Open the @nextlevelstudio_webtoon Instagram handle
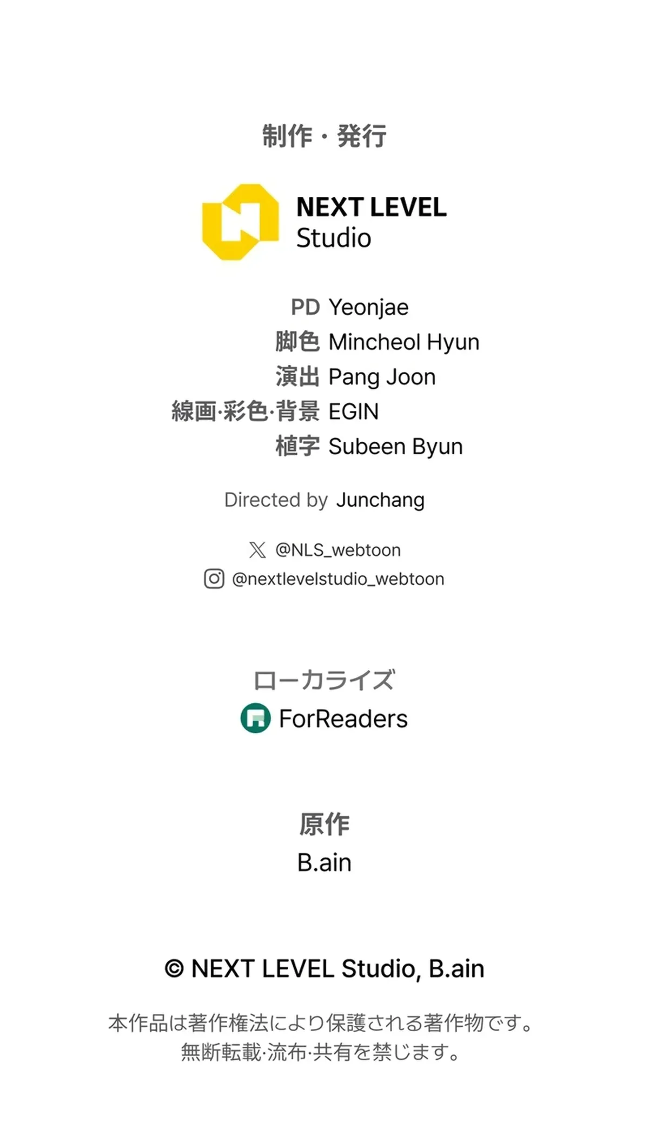Image resolution: width=649 pixels, height=1142 pixels. pyautogui.click(x=338, y=579)
